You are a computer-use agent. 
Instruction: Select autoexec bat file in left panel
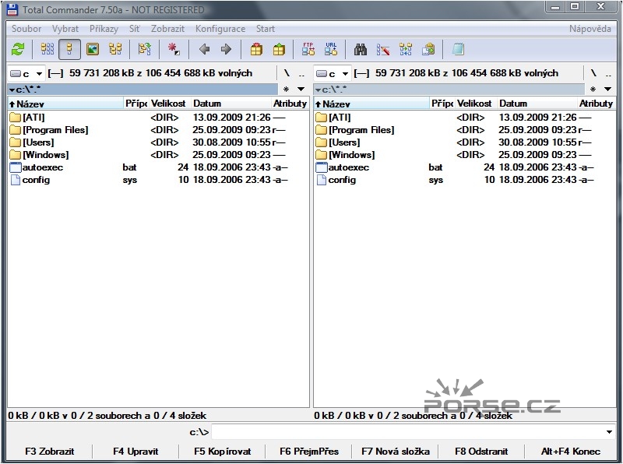[158, 167]
